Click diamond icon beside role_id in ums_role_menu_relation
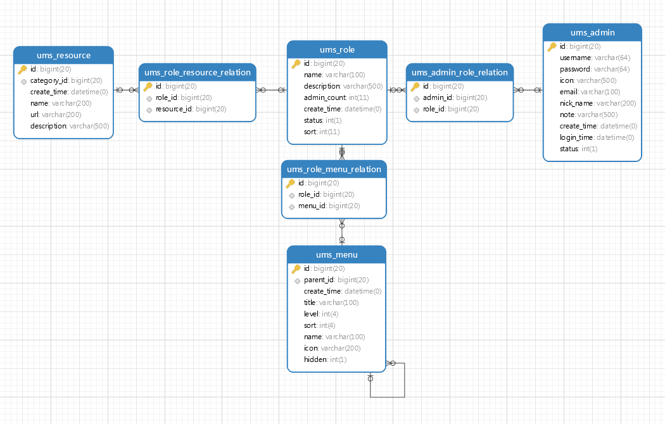Image resolution: width=665 pixels, height=424 pixels. click(x=292, y=196)
